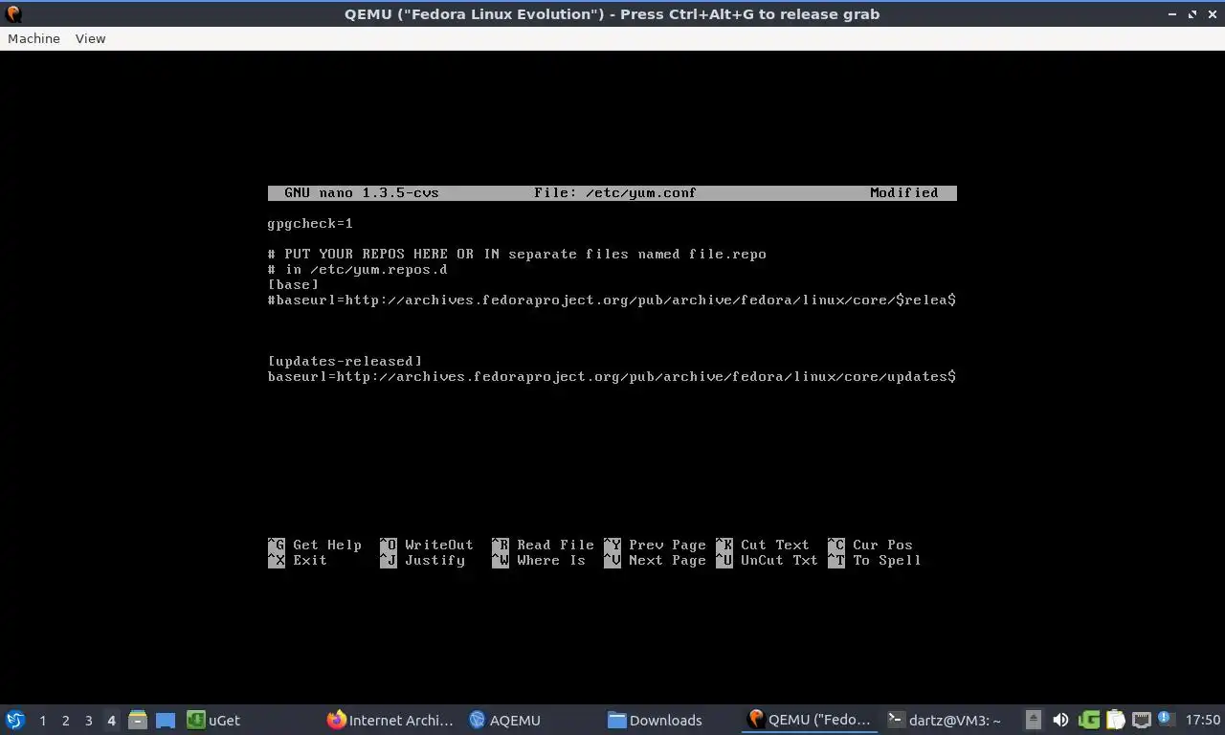Click the ^C Cur Pos shortcut label
This screenshot has height=735, width=1225.
(870, 545)
